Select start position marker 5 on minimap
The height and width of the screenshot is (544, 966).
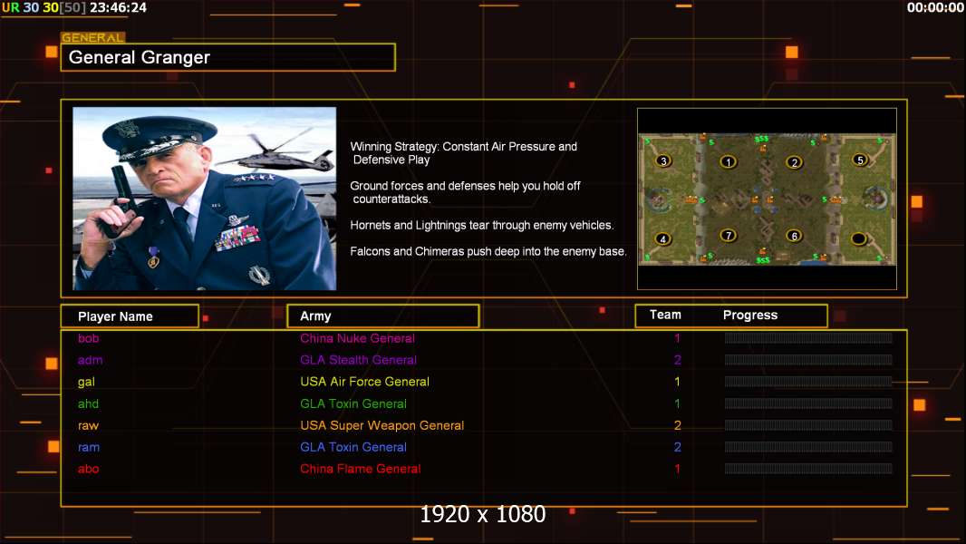coord(860,160)
